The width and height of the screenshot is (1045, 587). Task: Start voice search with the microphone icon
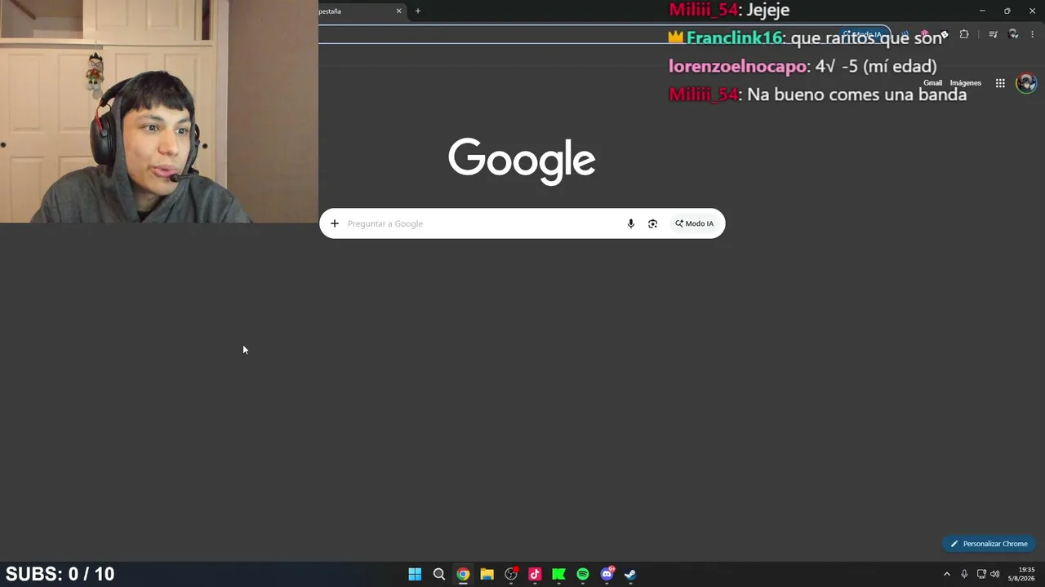click(x=630, y=223)
